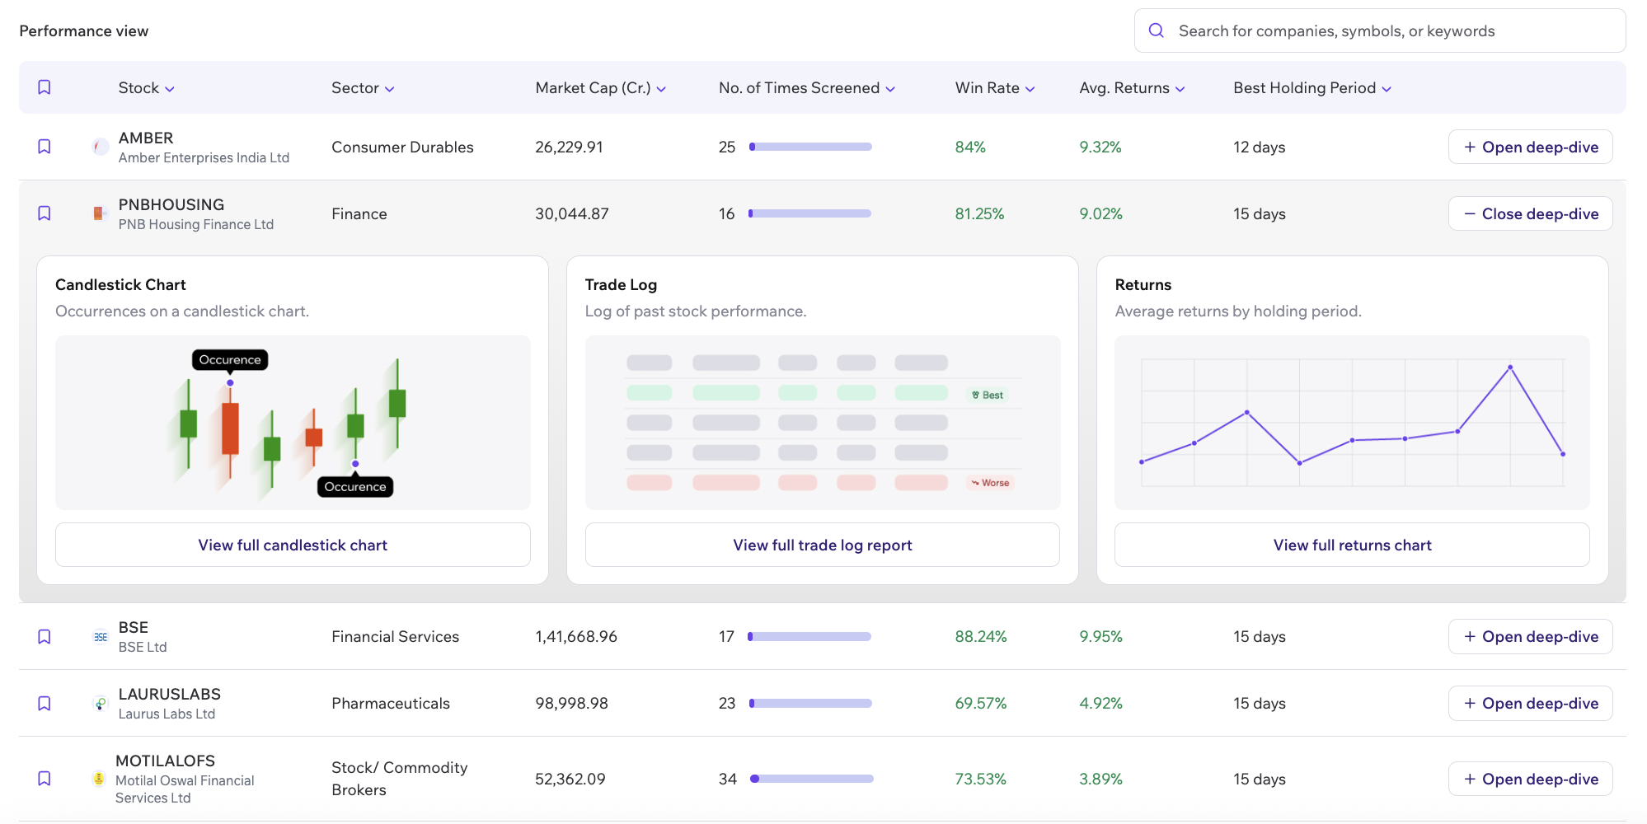Viewport: 1647px width, 824px height.
Task: View full returns chart
Action: tap(1352, 545)
